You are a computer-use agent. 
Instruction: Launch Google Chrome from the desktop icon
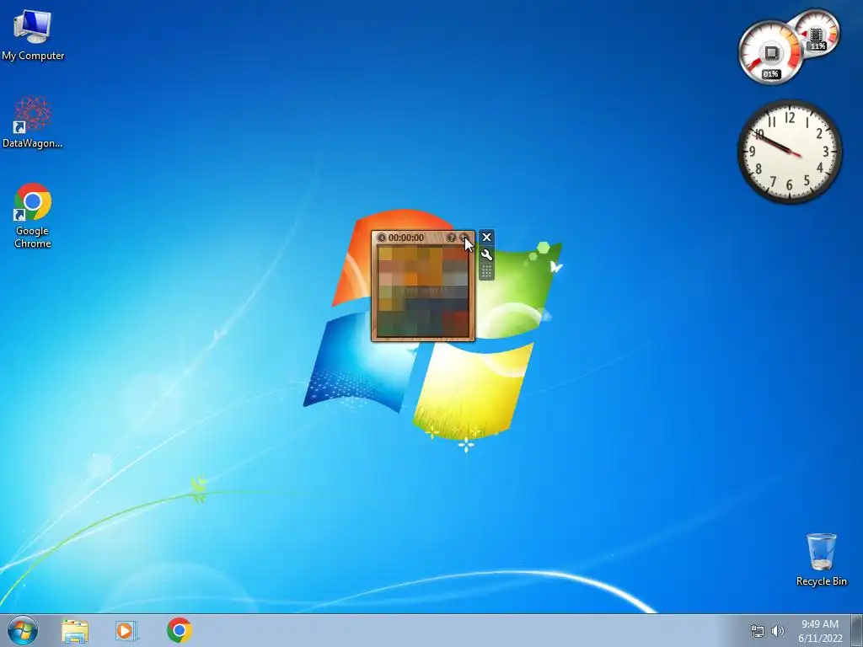coord(33,216)
